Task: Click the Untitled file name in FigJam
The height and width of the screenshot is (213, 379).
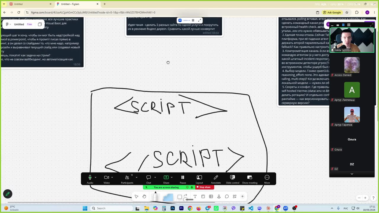Action: pyautogui.click(x=19, y=24)
